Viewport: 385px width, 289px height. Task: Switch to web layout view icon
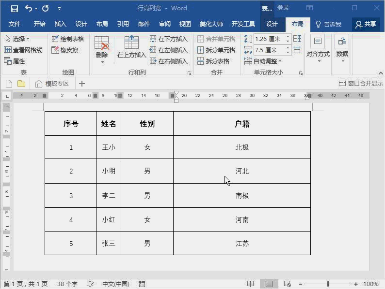287,284
